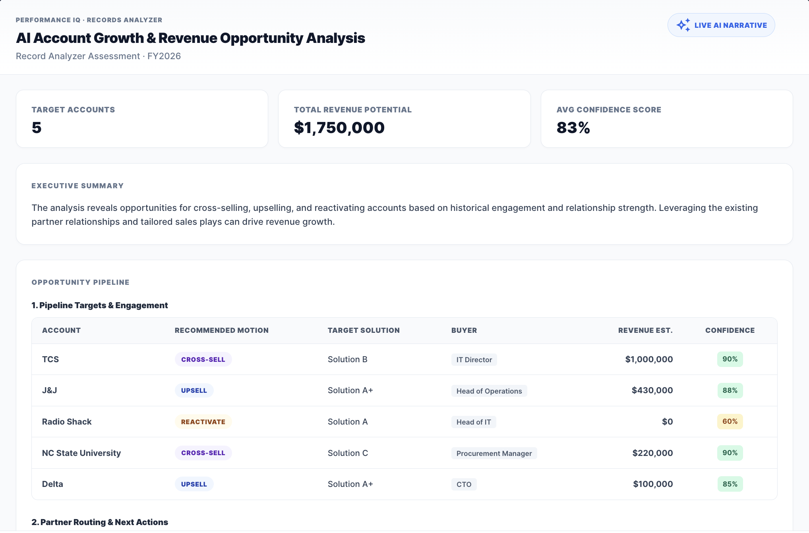Click the Partner Routing & Next Actions heading

(100, 522)
